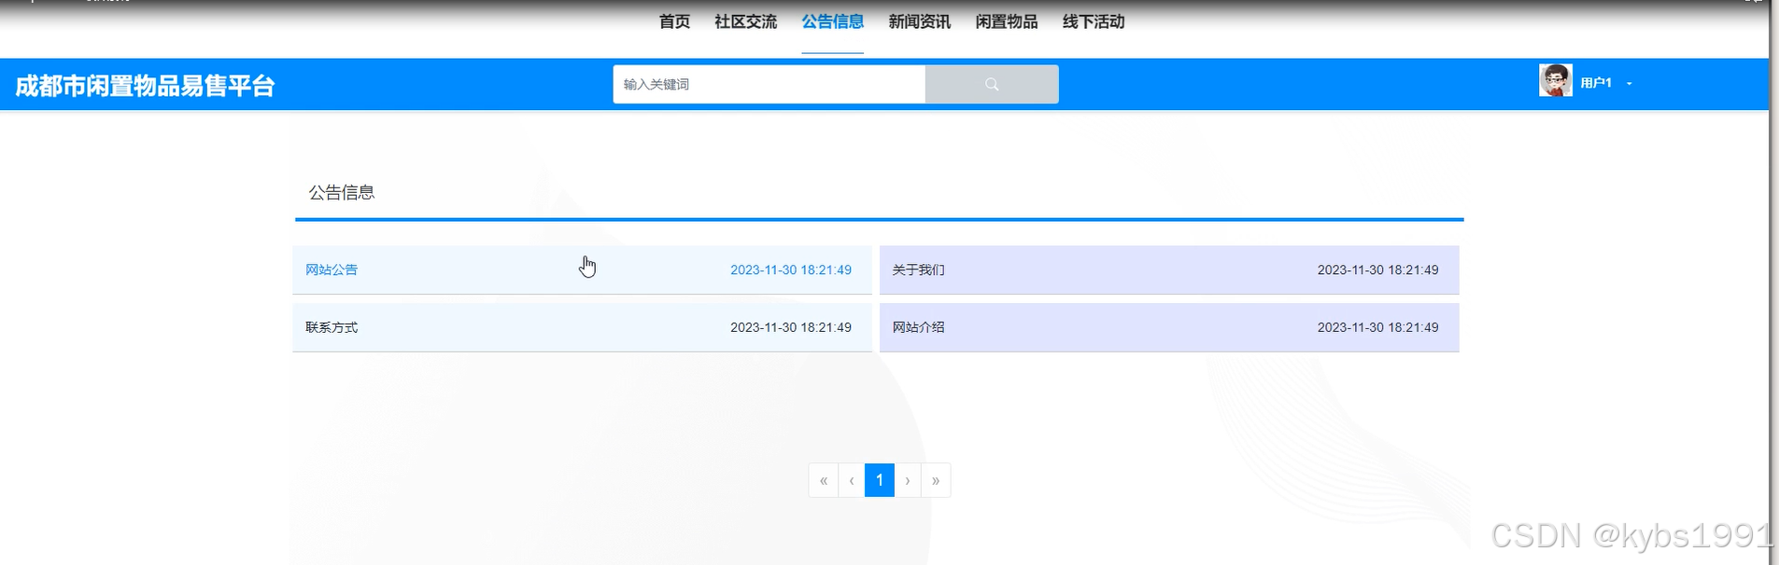Focus the 输入关键词 search field
Image resolution: width=1779 pixels, height=565 pixels.
769,84
